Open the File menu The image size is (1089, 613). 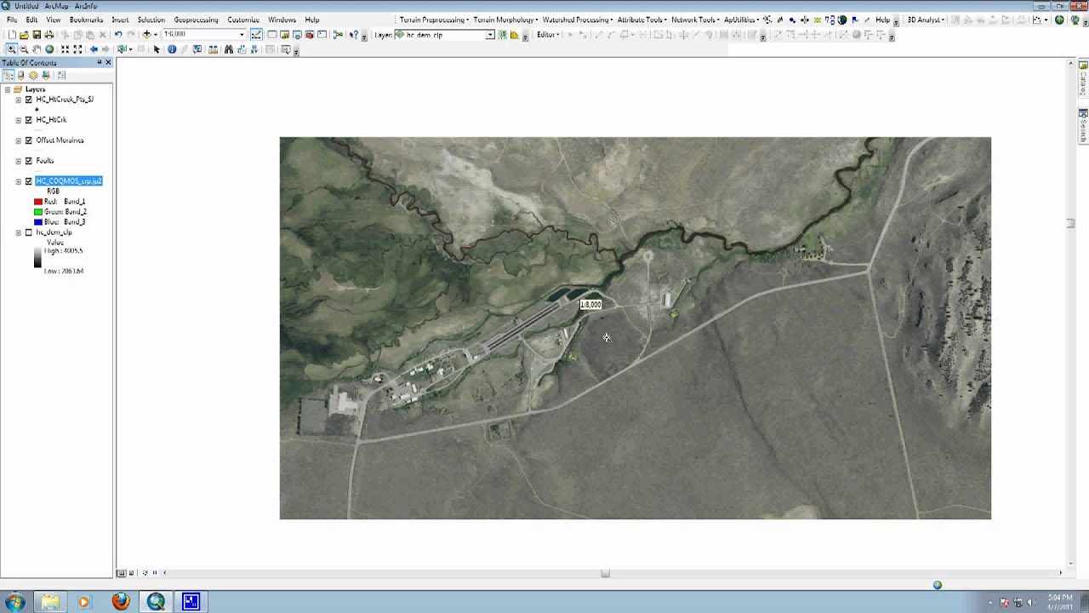(12, 20)
